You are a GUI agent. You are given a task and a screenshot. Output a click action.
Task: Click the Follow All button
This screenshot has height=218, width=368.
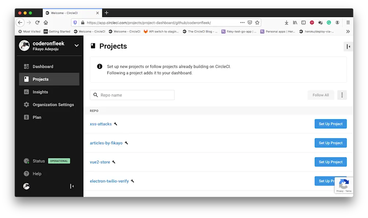(320, 95)
